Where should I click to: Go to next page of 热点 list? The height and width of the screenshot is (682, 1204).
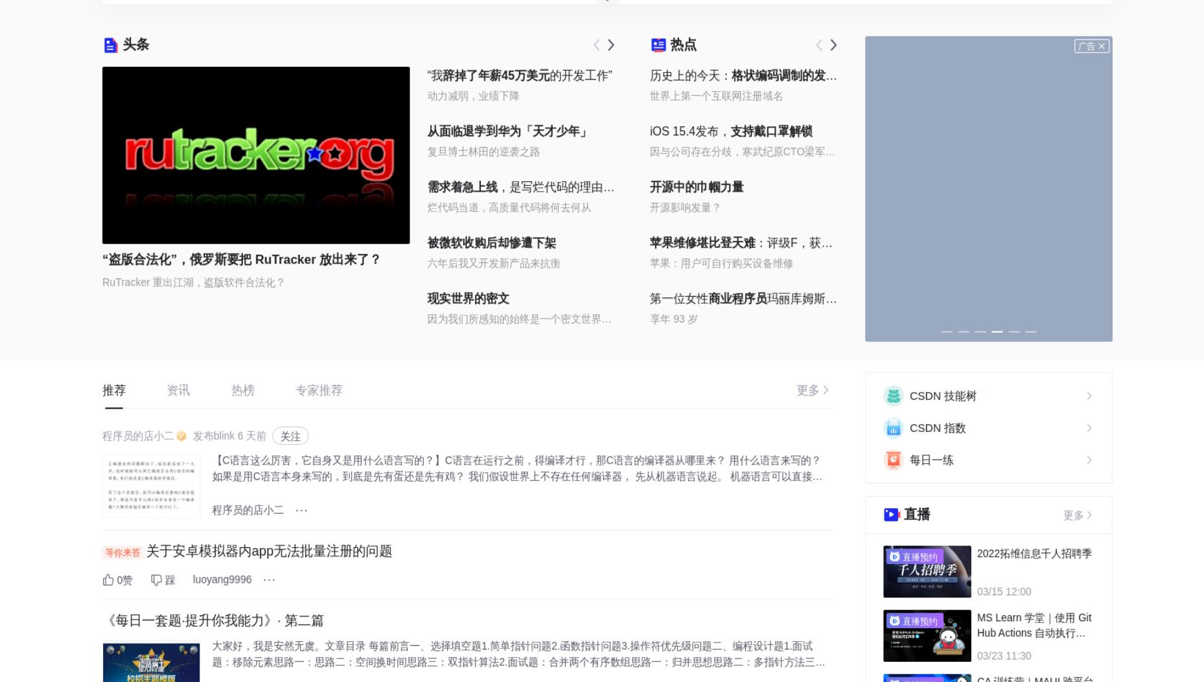point(834,45)
